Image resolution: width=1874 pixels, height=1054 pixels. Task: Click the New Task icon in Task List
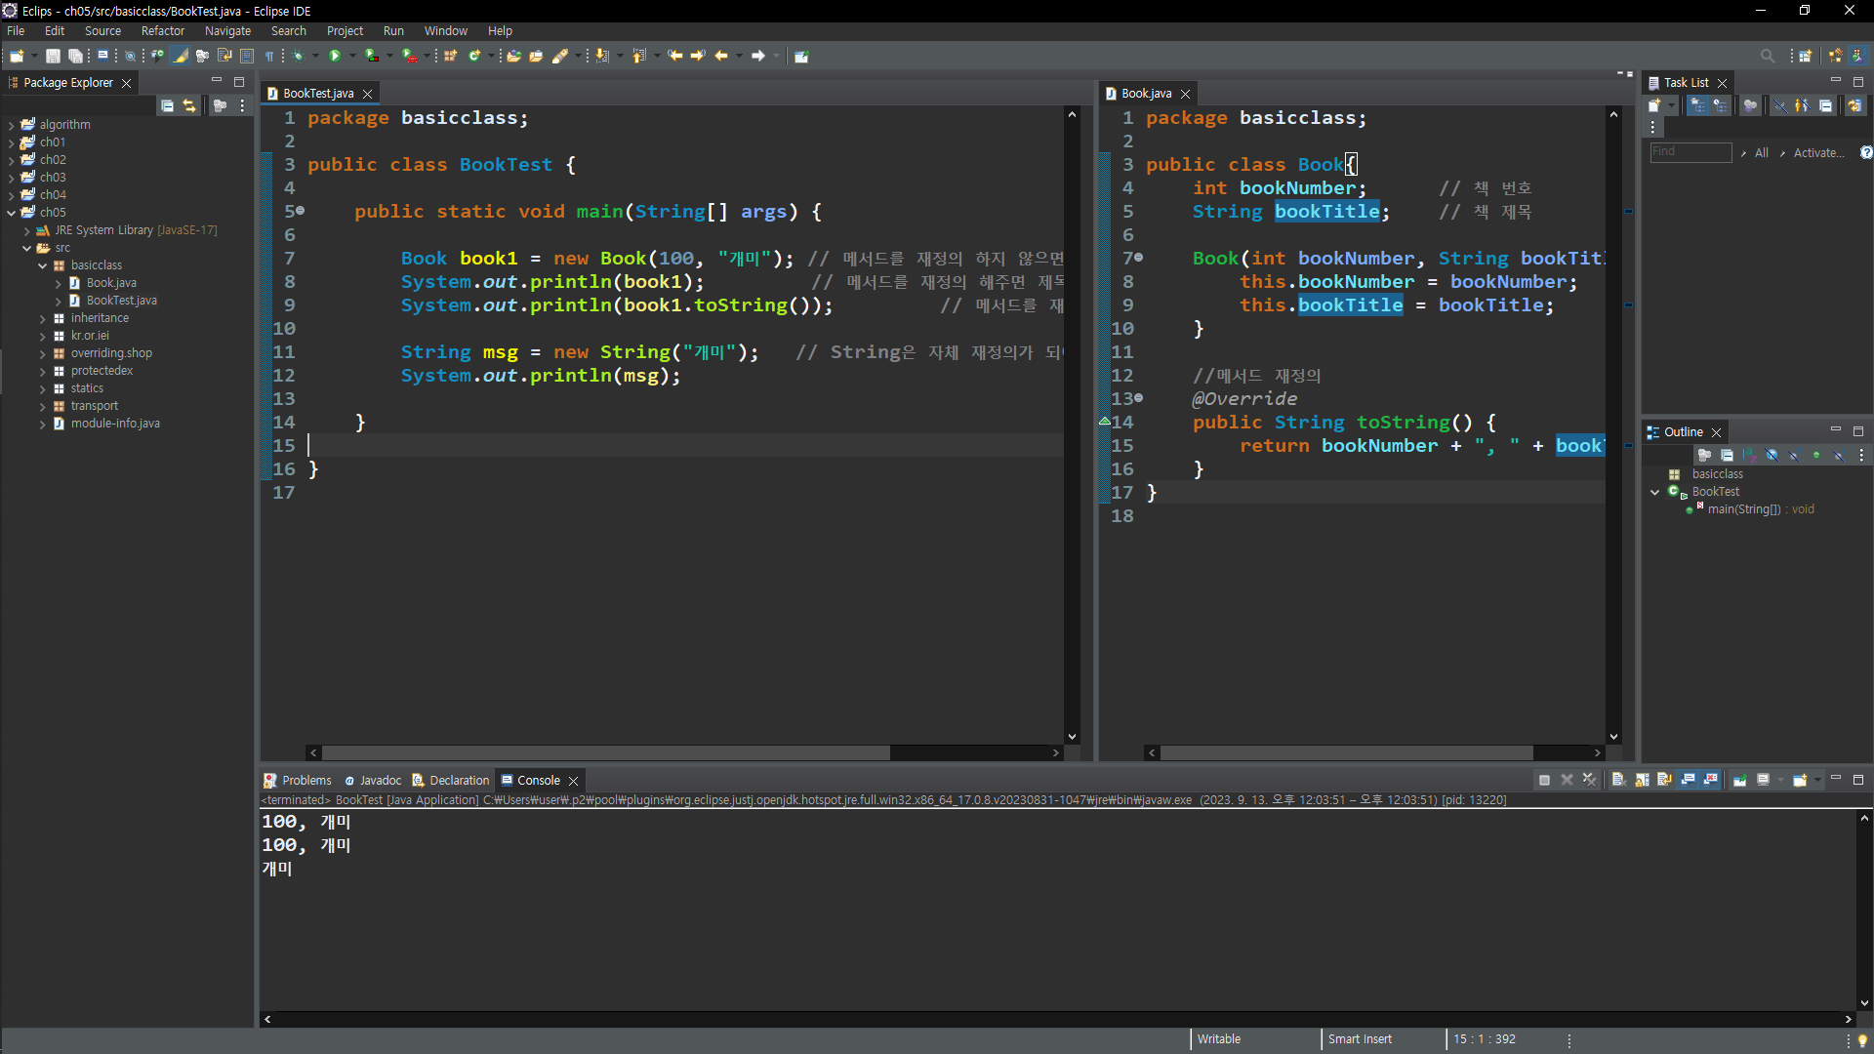click(1654, 105)
